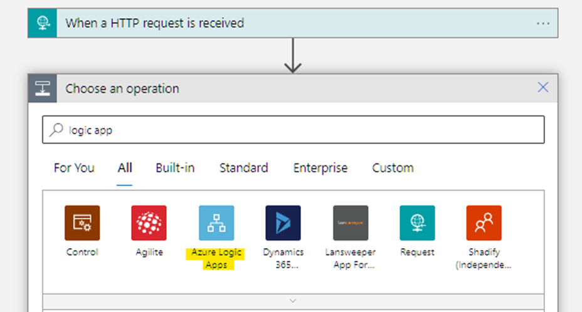Close the Choose an operation panel
Screen dimensions: 582x312
[543, 88]
